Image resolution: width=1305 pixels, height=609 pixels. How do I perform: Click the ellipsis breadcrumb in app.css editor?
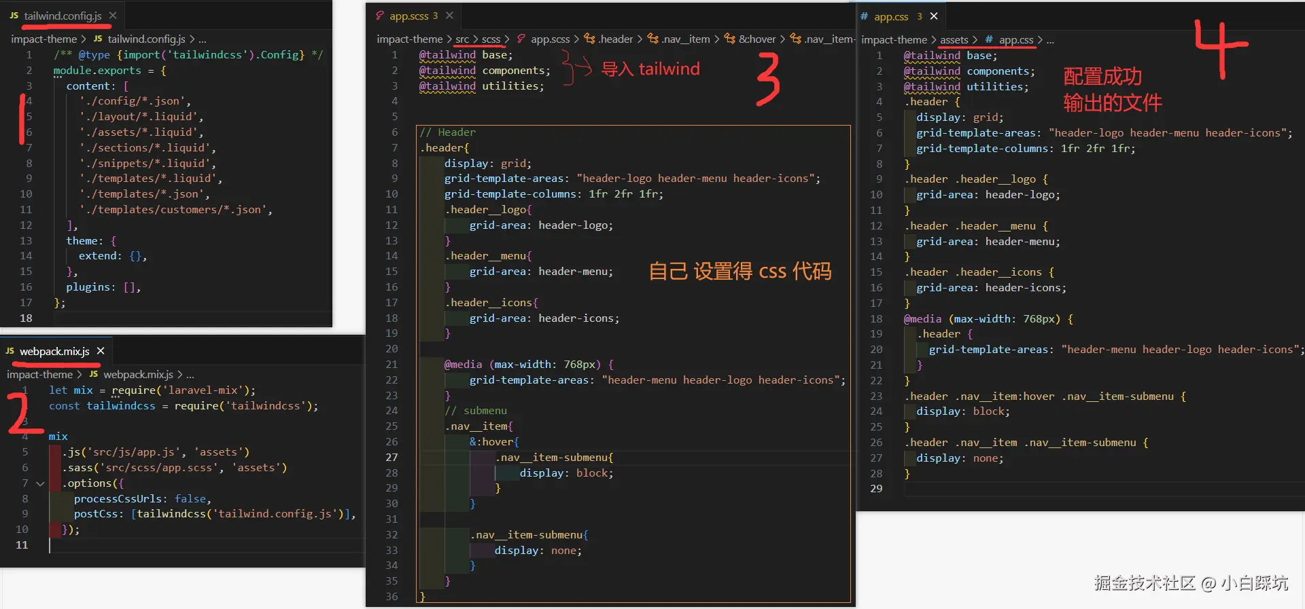pyautogui.click(x=1050, y=40)
